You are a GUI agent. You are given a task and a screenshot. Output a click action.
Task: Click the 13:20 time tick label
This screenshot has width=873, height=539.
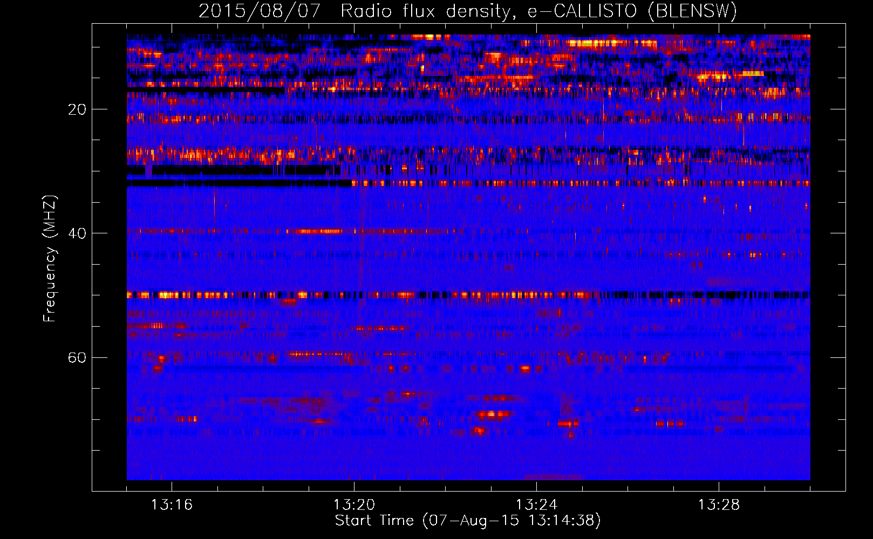point(354,505)
